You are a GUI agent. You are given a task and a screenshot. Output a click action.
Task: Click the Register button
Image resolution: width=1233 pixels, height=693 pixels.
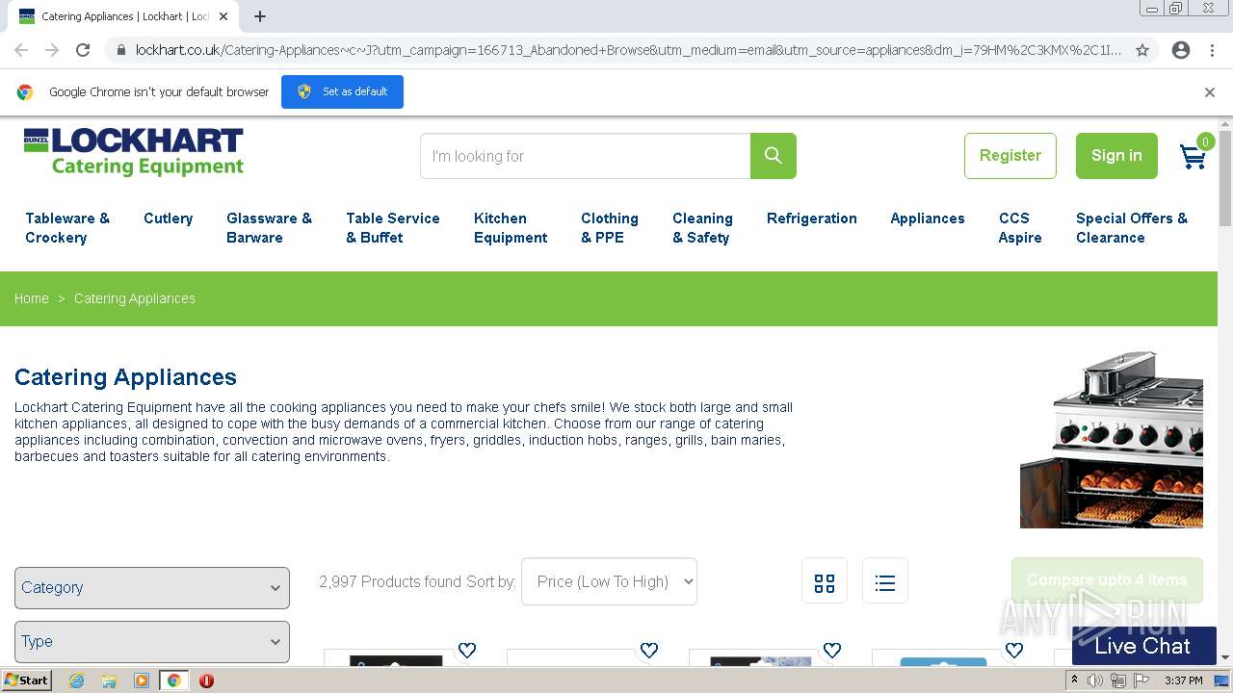(x=1010, y=156)
